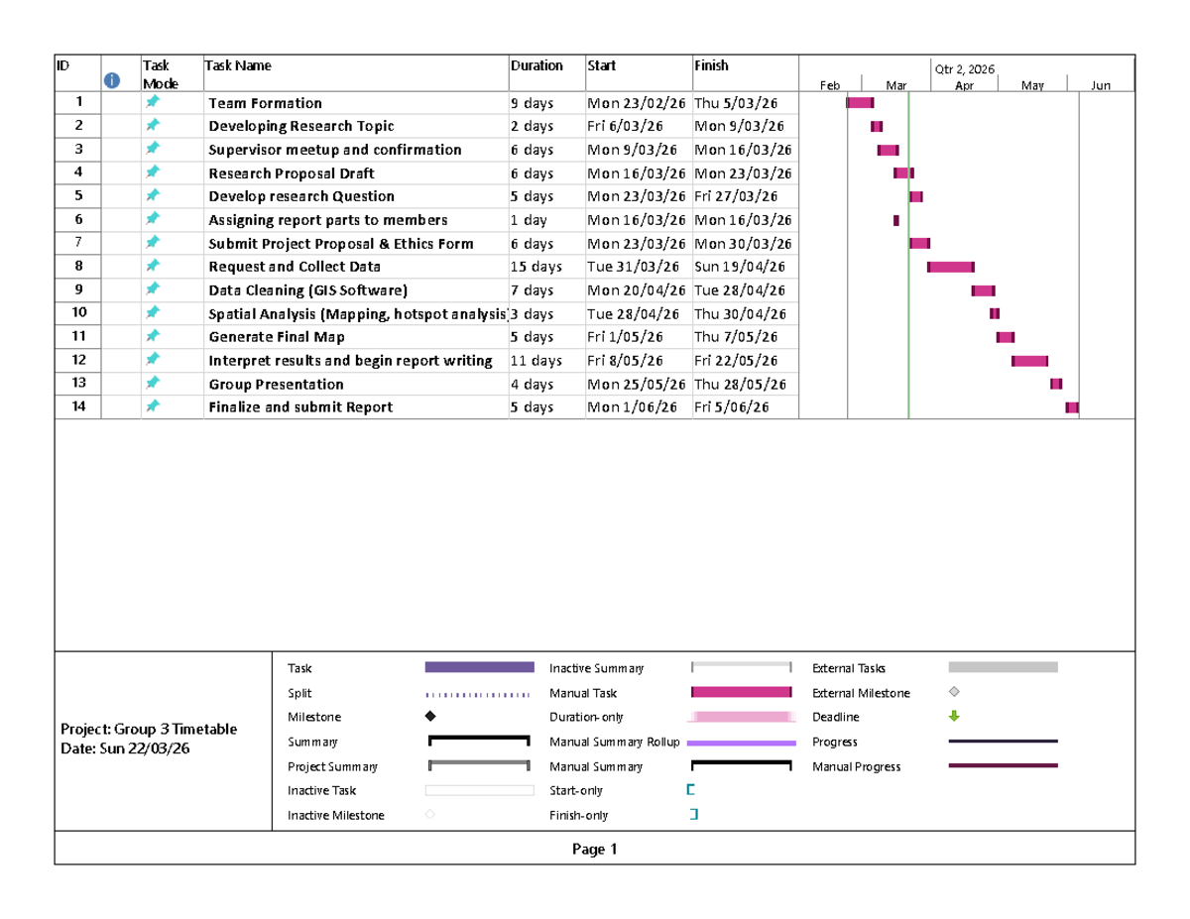Click the Request and Collect Data Gantt bar
The width and height of the screenshot is (1190, 919).
[951, 267]
